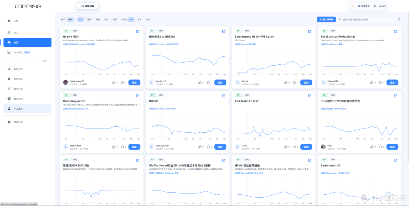Open Auto EQ BETA in the sidebar
409x206 pixels.
tap(27, 52)
